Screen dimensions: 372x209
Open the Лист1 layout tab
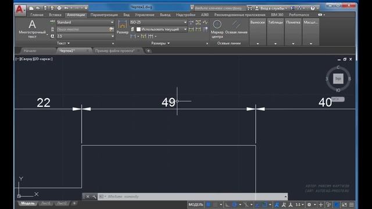[45, 203]
